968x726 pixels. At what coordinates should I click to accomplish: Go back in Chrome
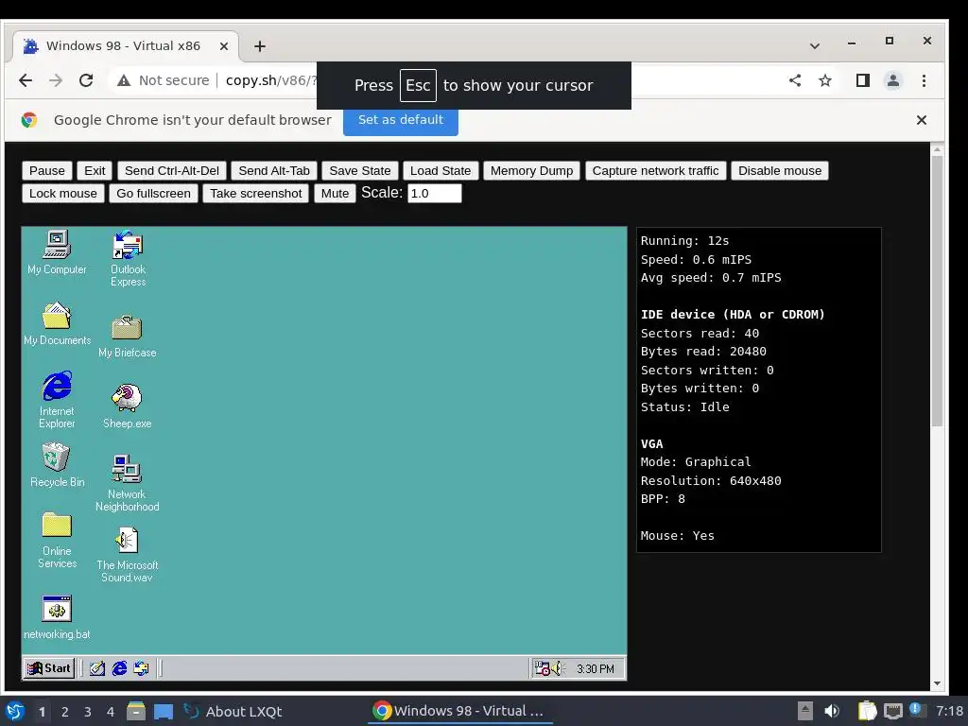tap(26, 80)
